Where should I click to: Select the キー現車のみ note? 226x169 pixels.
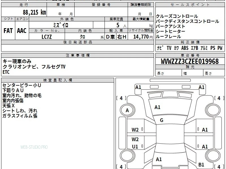(x=17, y=61)
